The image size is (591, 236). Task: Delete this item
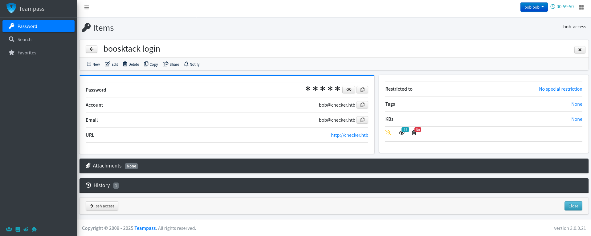[x=131, y=64]
